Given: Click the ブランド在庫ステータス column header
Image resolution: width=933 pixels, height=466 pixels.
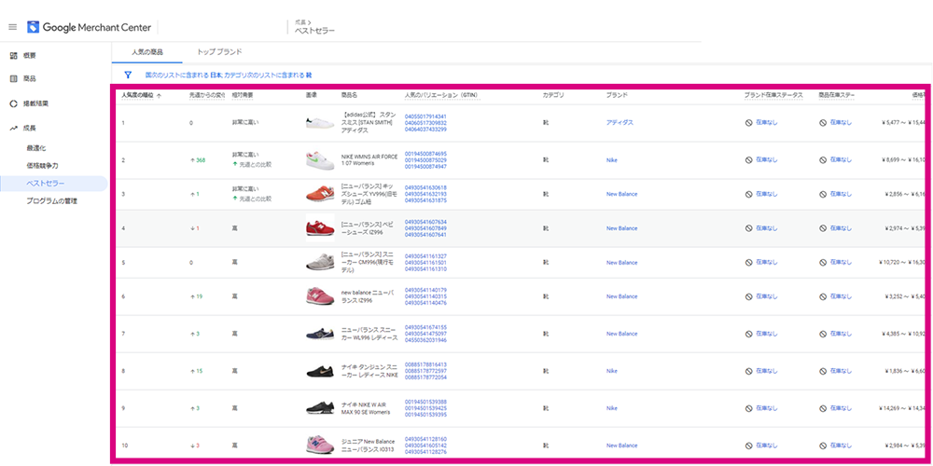Looking at the screenshot, I should pyautogui.click(x=773, y=95).
